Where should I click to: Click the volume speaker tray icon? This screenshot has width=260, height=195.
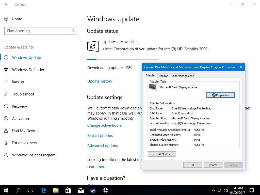[x=225, y=190]
